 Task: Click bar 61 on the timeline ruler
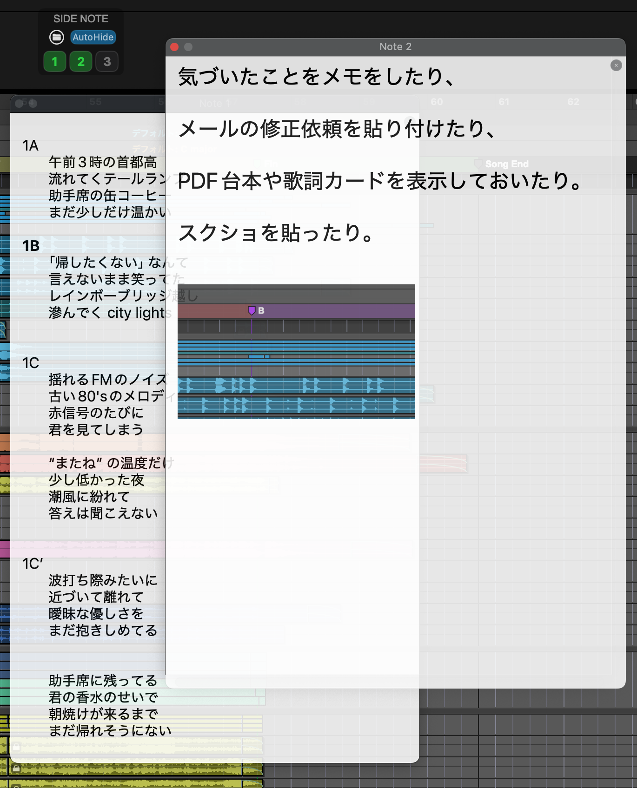[504, 102]
